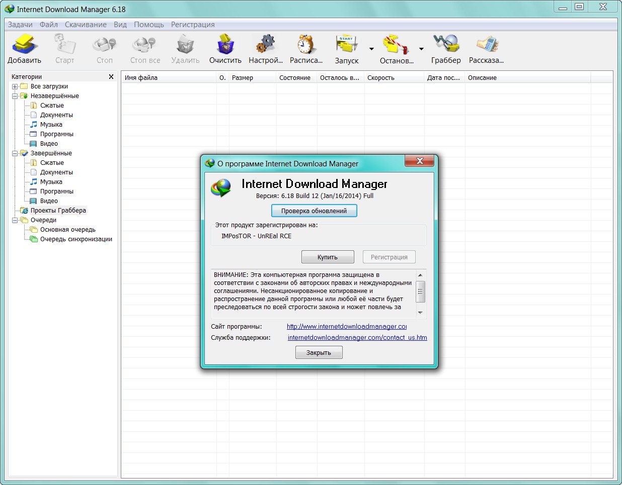Select Документы under Незавершённые
This screenshot has width=622, height=485.
click(56, 115)
